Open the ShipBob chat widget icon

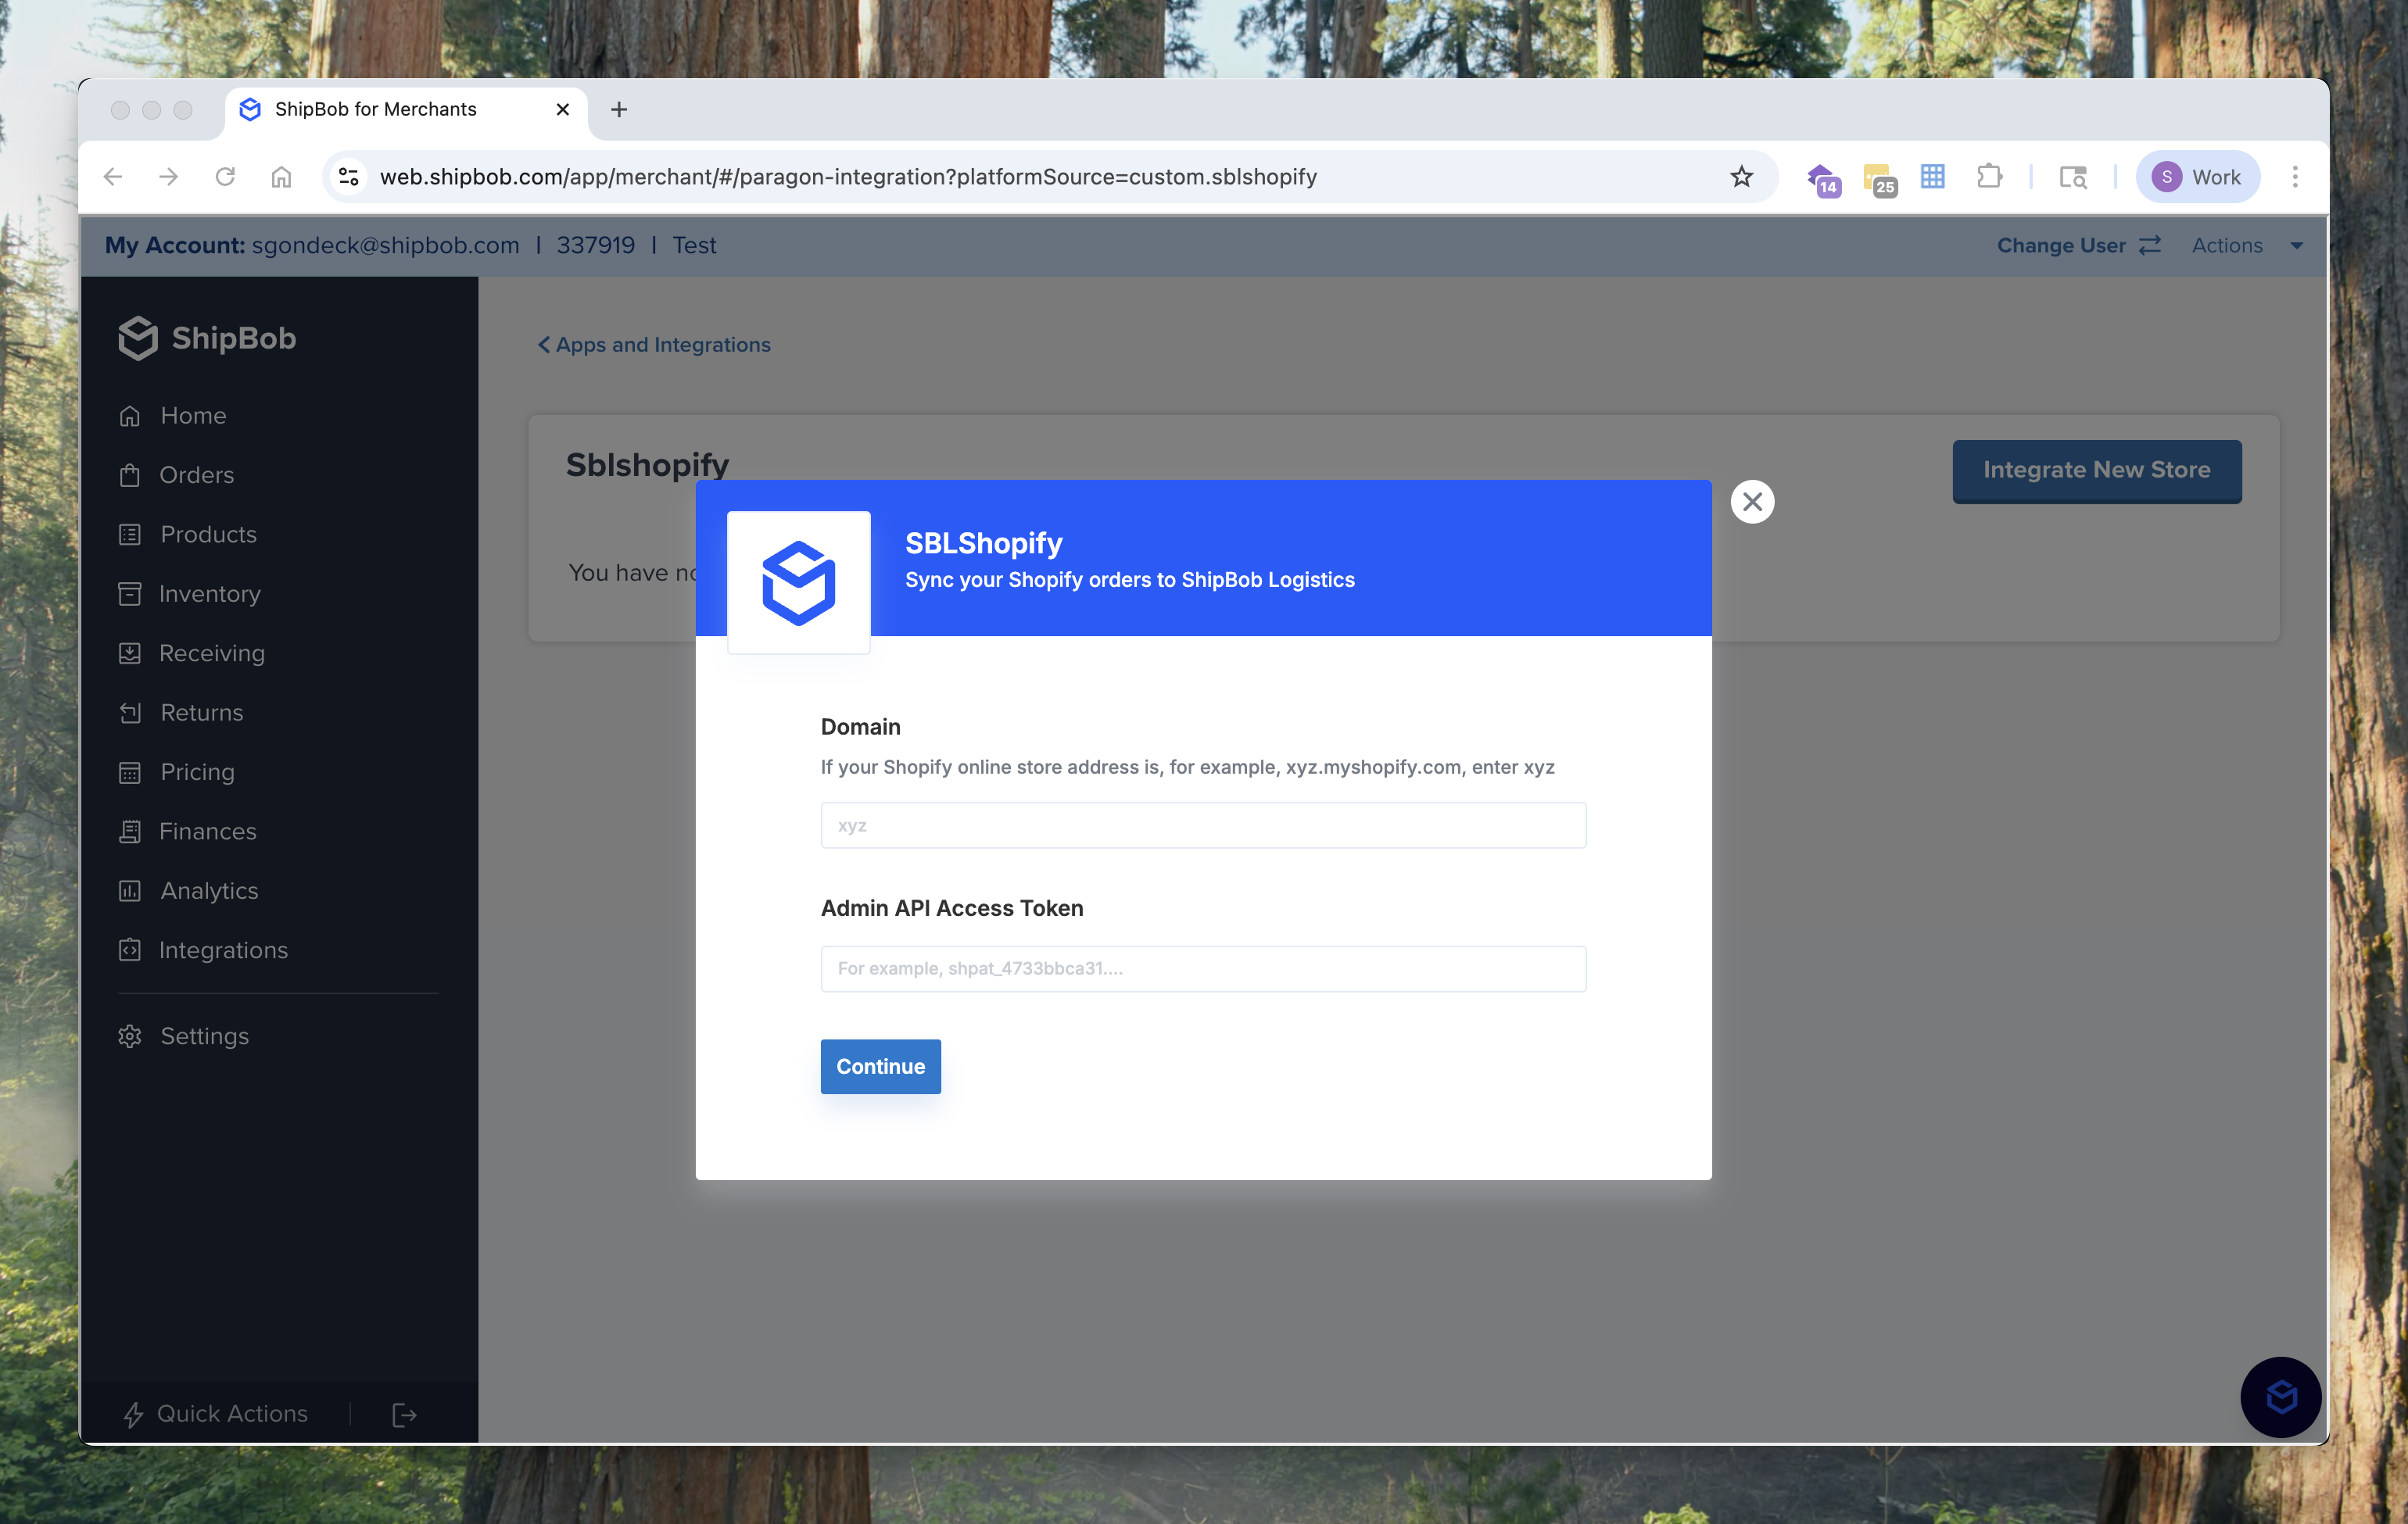(x=2280, y=1396)
